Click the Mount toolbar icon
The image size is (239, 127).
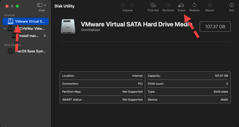point(210,5)
